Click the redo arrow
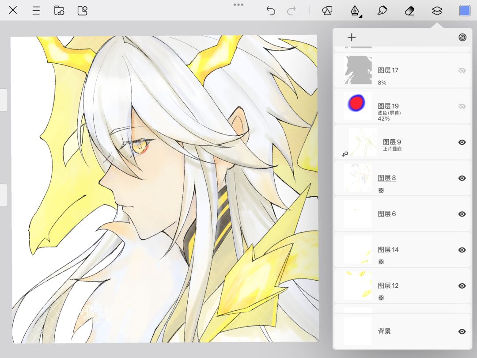 click(291, 11)
